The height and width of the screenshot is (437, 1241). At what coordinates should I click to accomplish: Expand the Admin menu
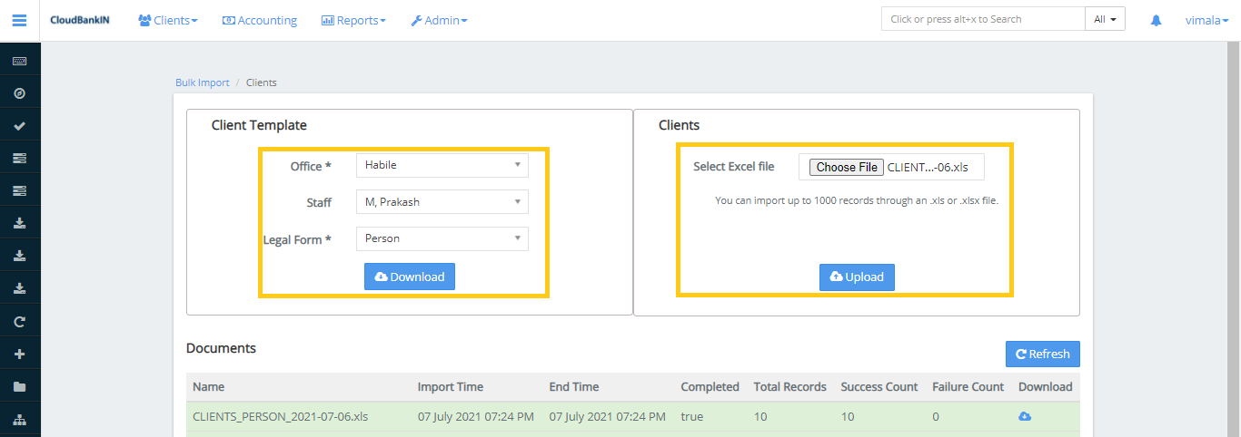click(x=439, y=20)
